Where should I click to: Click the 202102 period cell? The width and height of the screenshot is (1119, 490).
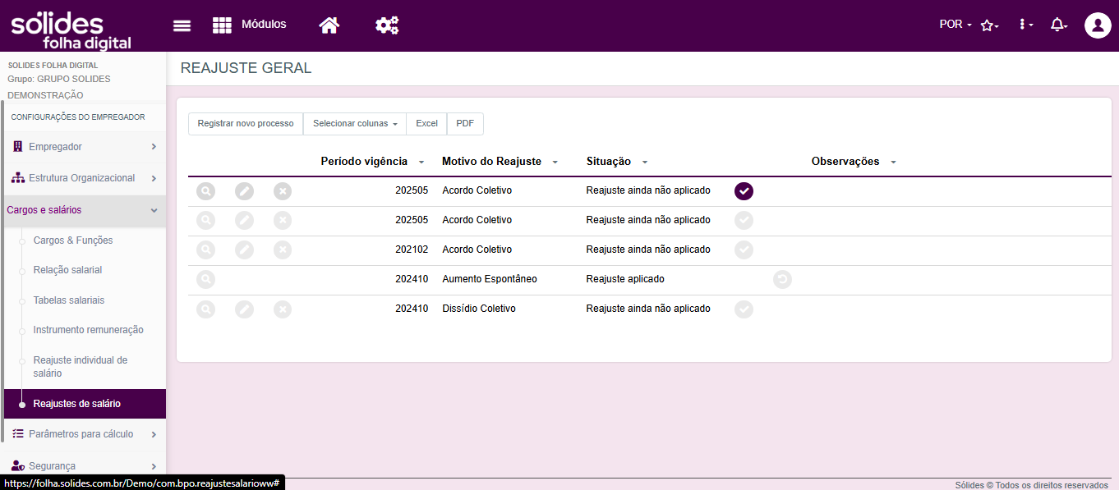412,250
